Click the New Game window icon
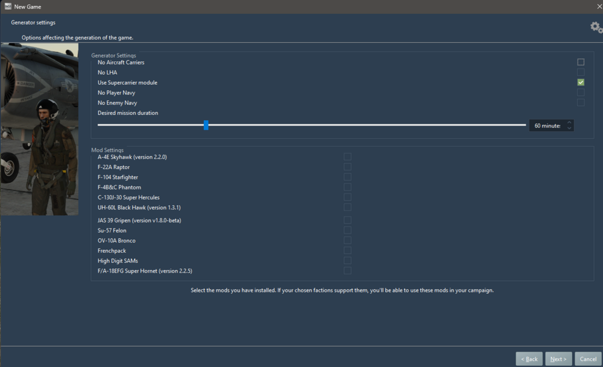 pyautogui.click(x=8, y=6)
